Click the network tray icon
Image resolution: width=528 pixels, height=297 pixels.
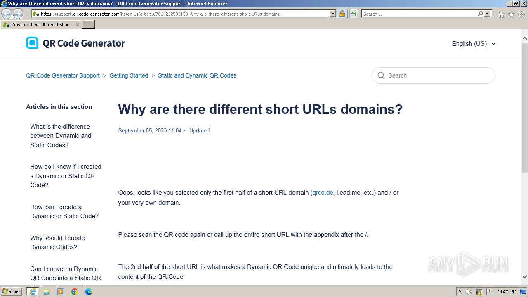(x=479, y=292)
